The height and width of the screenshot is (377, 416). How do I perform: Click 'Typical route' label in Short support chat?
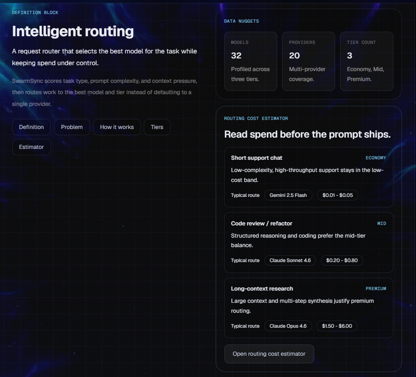click(245, 195)
